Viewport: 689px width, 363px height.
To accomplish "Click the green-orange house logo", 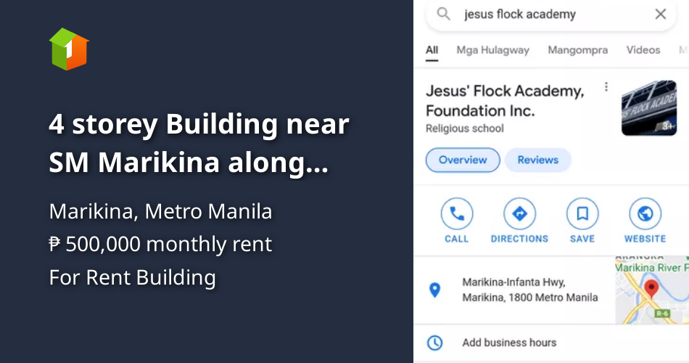I will point(69,49).
